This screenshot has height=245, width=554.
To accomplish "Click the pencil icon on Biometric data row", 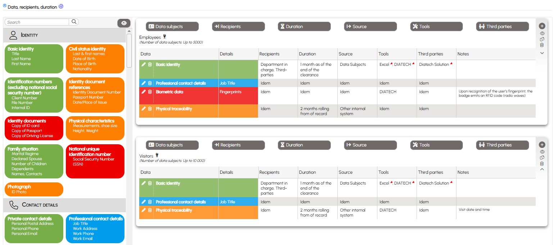I will click(x=144, y=92).
